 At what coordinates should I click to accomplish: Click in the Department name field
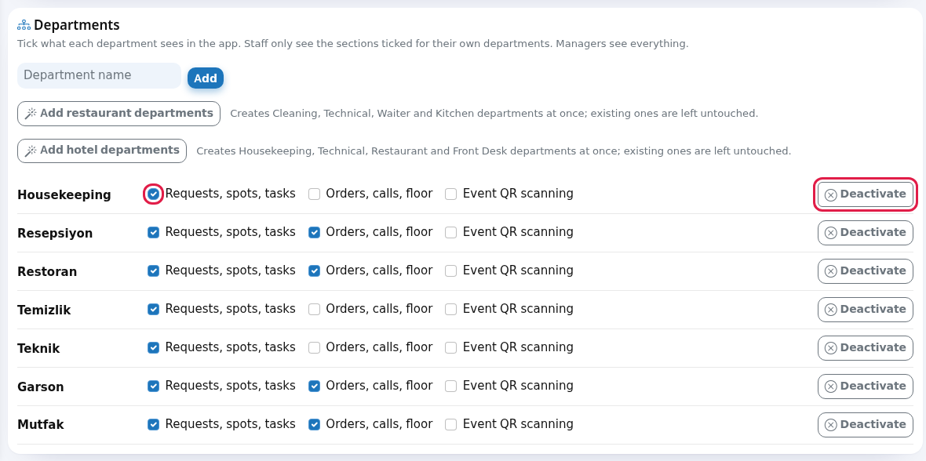(99, 75)
